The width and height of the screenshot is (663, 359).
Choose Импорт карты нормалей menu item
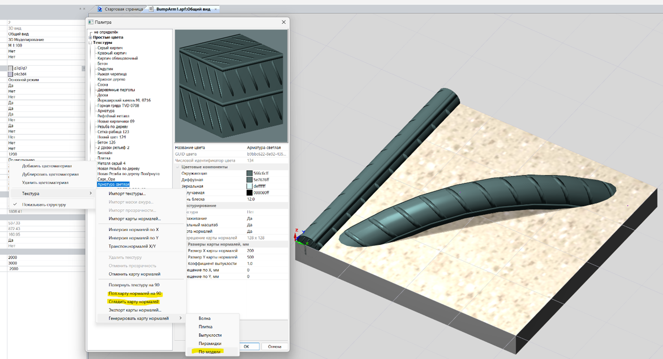pos(135,219)
